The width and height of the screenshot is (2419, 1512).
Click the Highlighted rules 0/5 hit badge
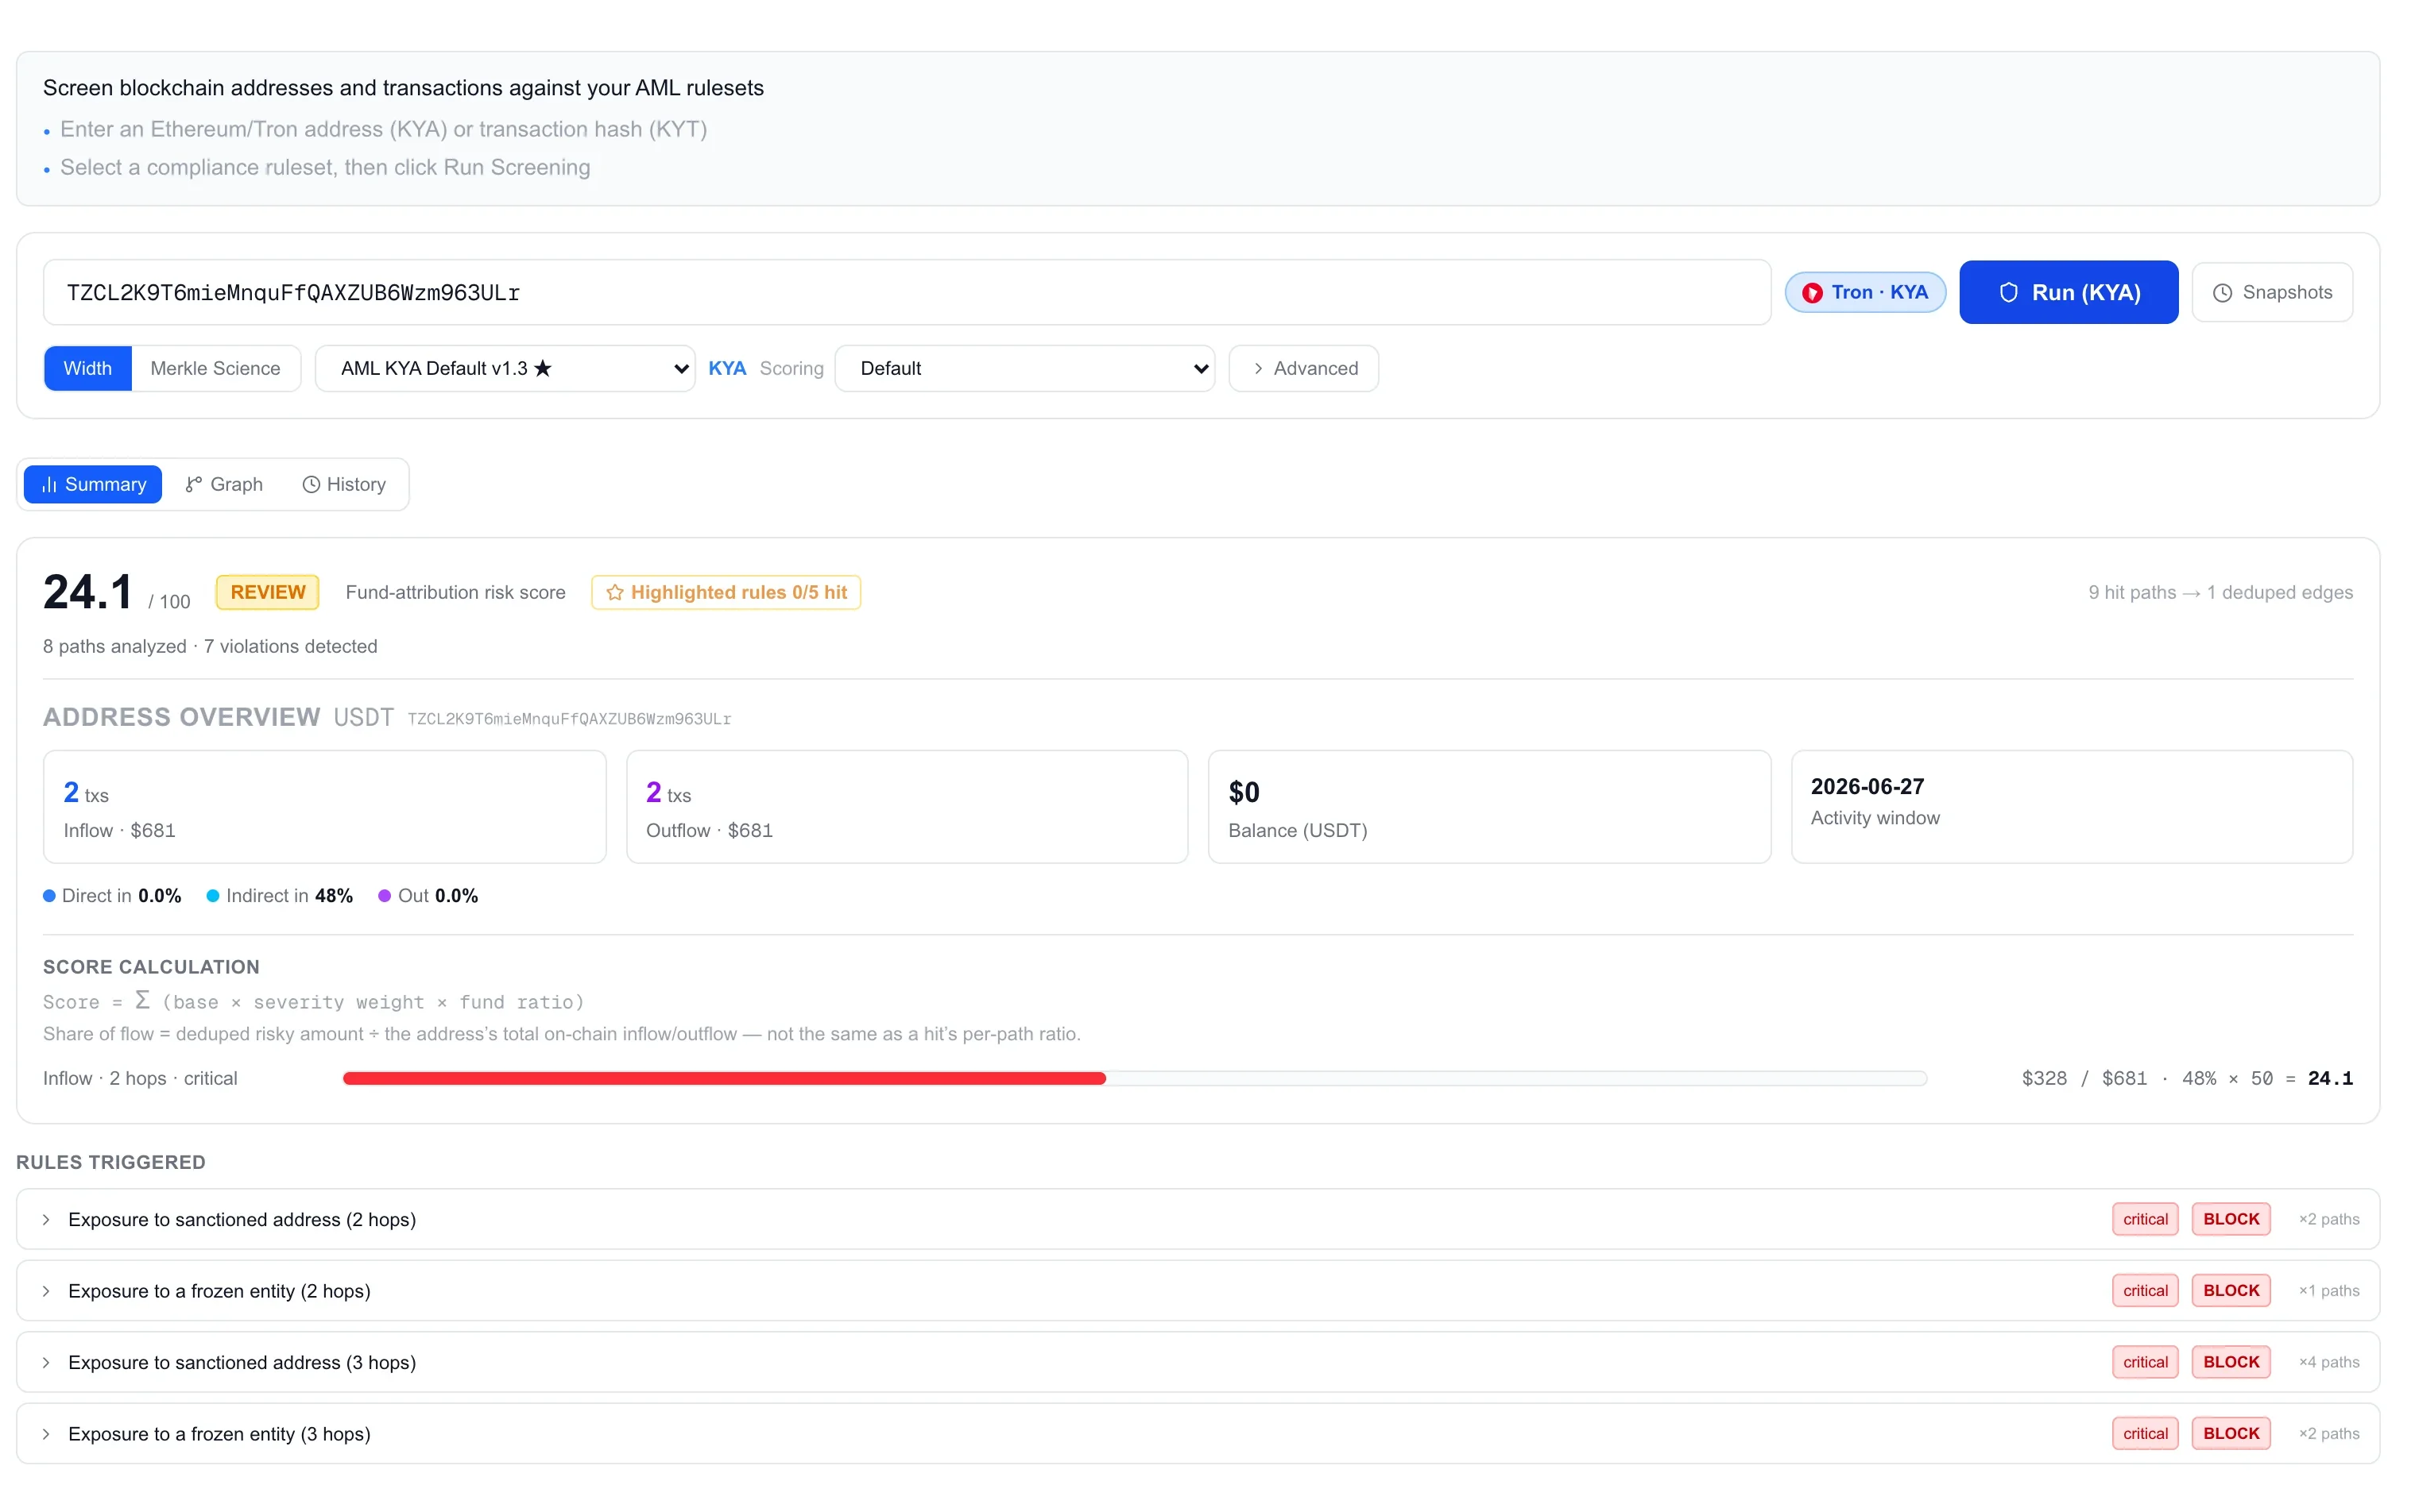726,592
